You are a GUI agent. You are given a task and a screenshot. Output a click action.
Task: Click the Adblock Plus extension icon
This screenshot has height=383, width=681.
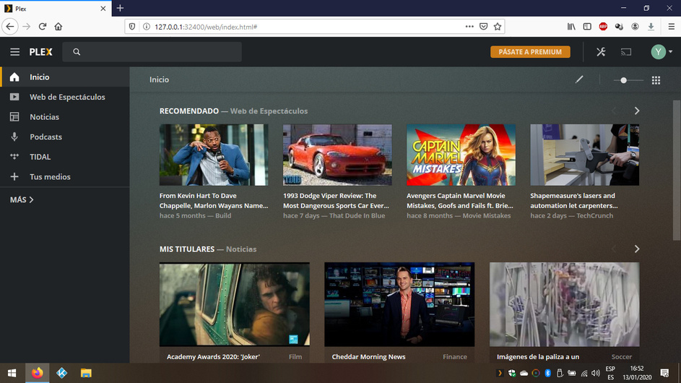[603, 27]
